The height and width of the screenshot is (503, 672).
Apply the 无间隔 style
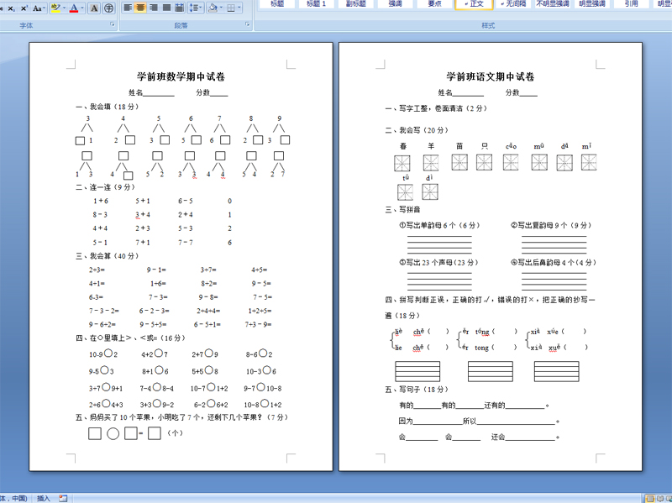(x=513, y=4)
